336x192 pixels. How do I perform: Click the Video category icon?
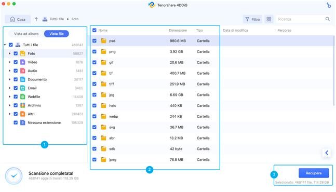click(22, 62)
